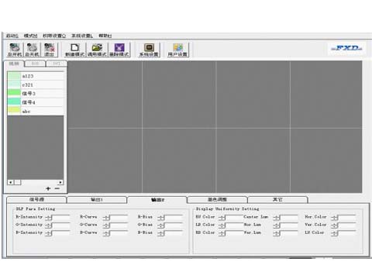Click inside the Ver. Lum value field
Viewport: 372px width, 279px height.
pos(290,233)
